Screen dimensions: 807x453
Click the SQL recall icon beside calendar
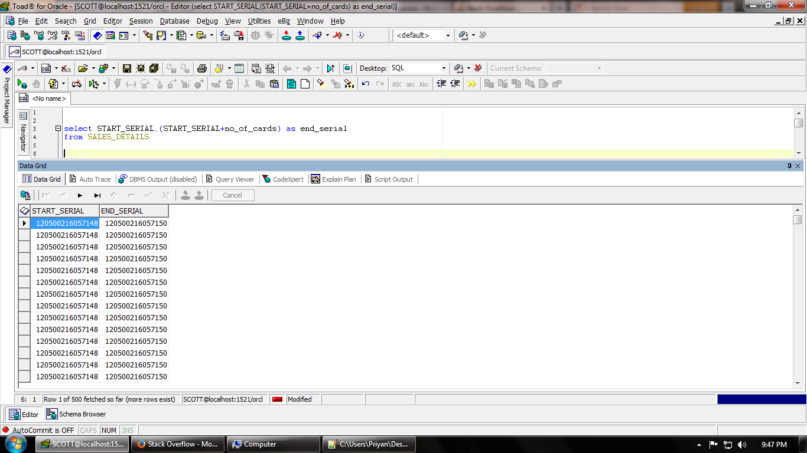(256, 68)
